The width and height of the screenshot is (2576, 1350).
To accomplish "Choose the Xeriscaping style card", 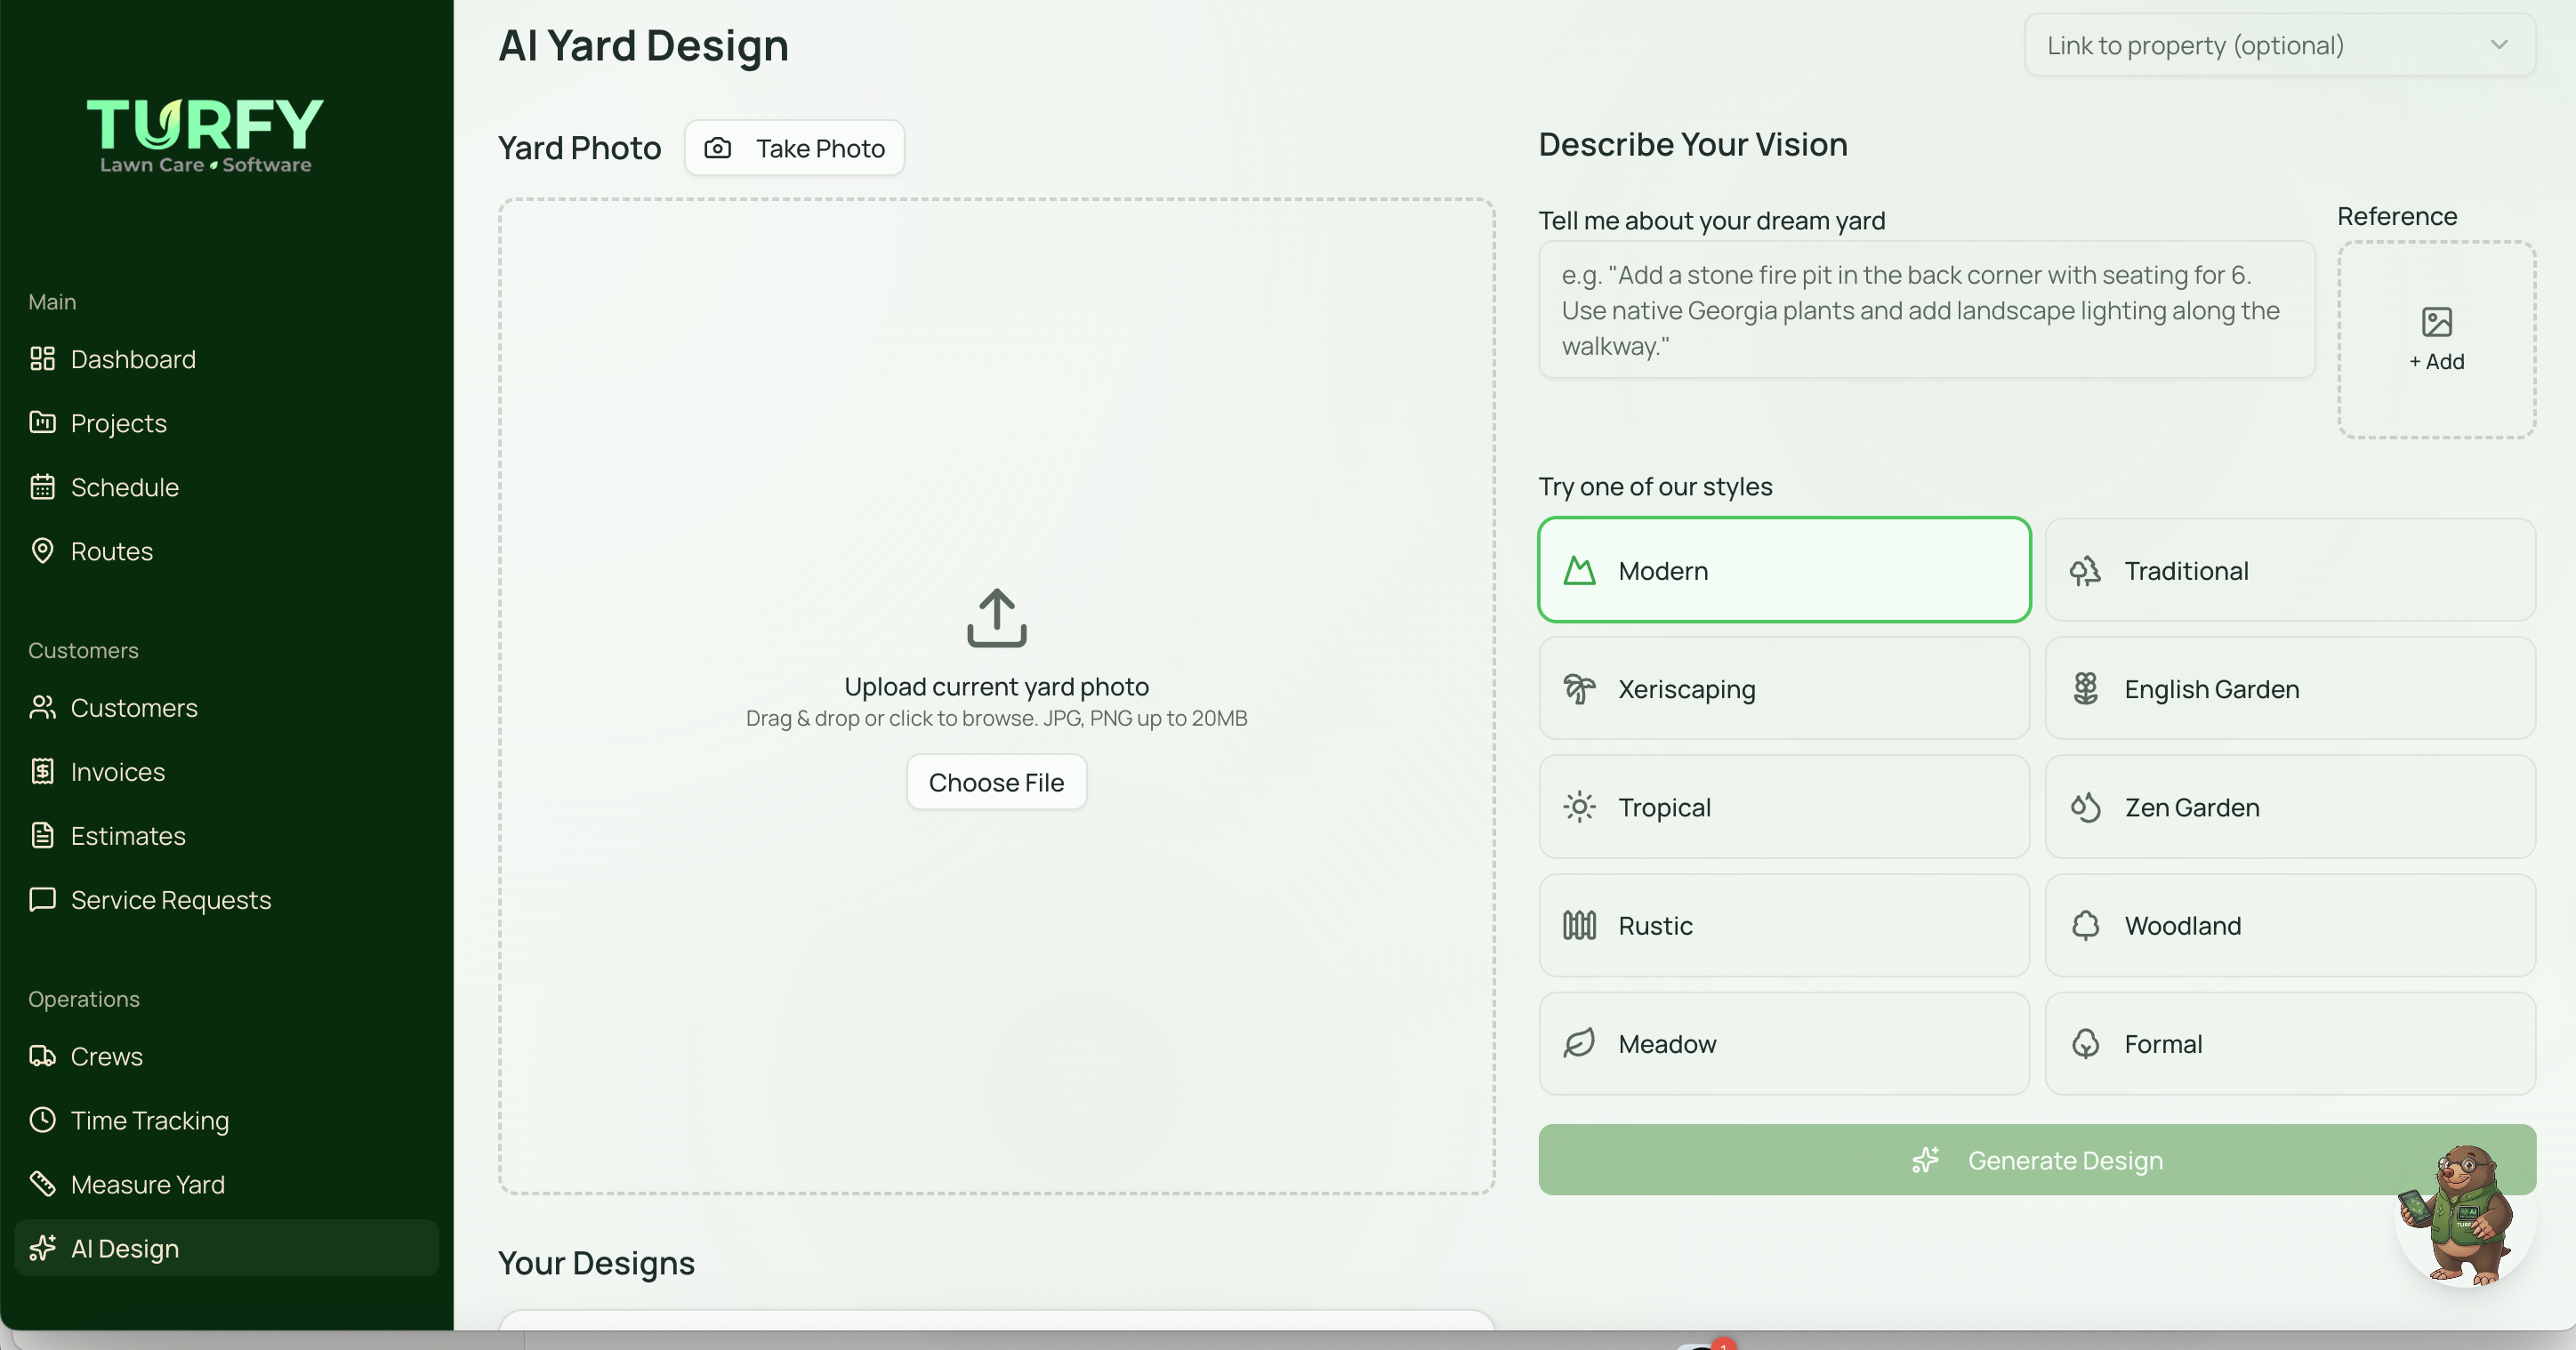I will (x=1784, y=688).
